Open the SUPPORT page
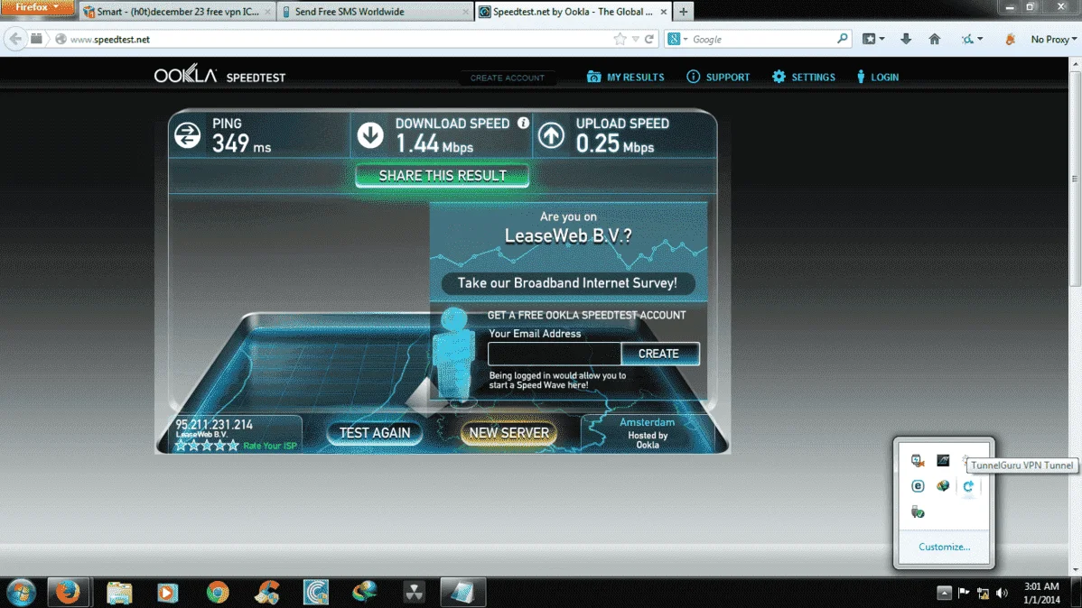The width and height of the screenshot is (1082, 608). click(718, 78)
